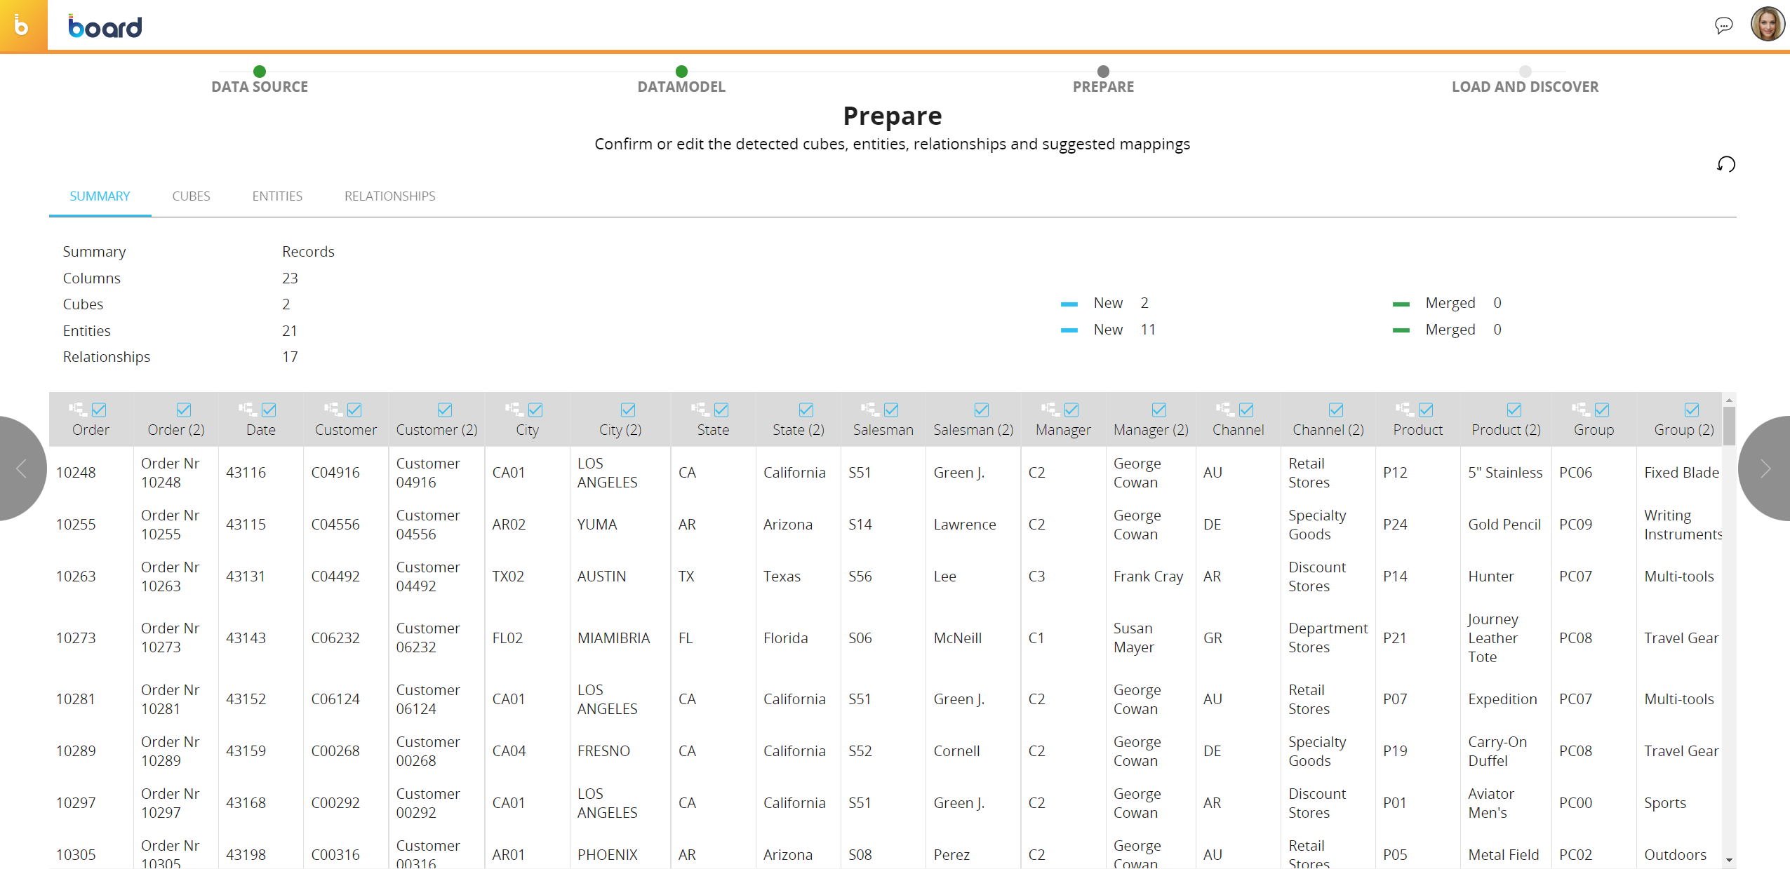Click the Customer column hierarchy icon
This screenshot has width=1790, height=869.
(333, 409)
